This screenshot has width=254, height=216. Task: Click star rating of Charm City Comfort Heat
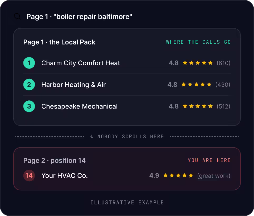(198, 63)
